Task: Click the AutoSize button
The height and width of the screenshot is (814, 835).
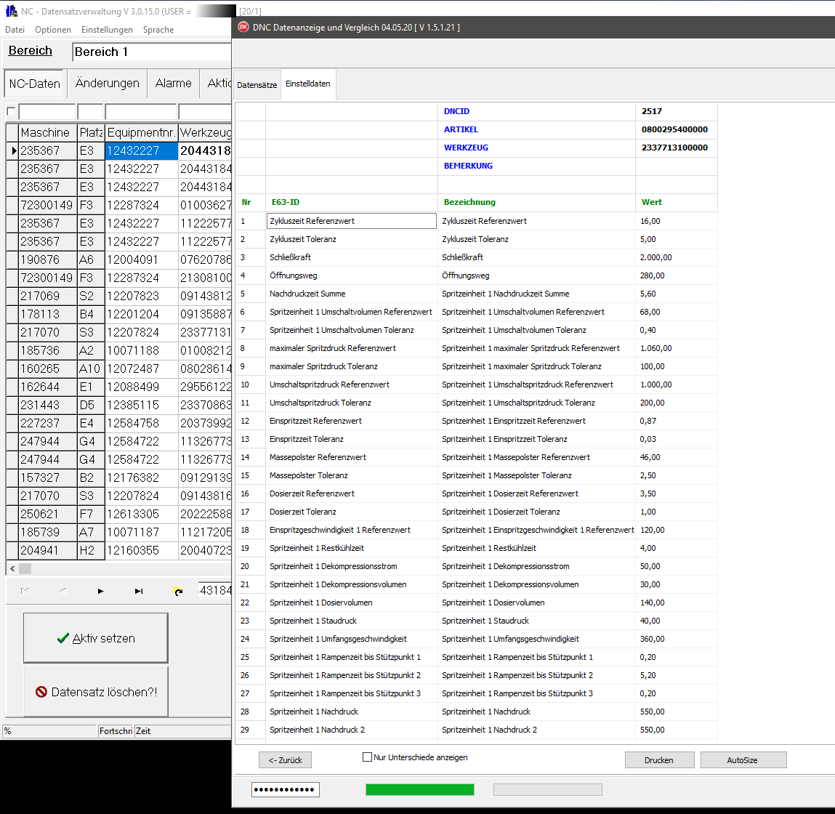Action: [743, 760]
